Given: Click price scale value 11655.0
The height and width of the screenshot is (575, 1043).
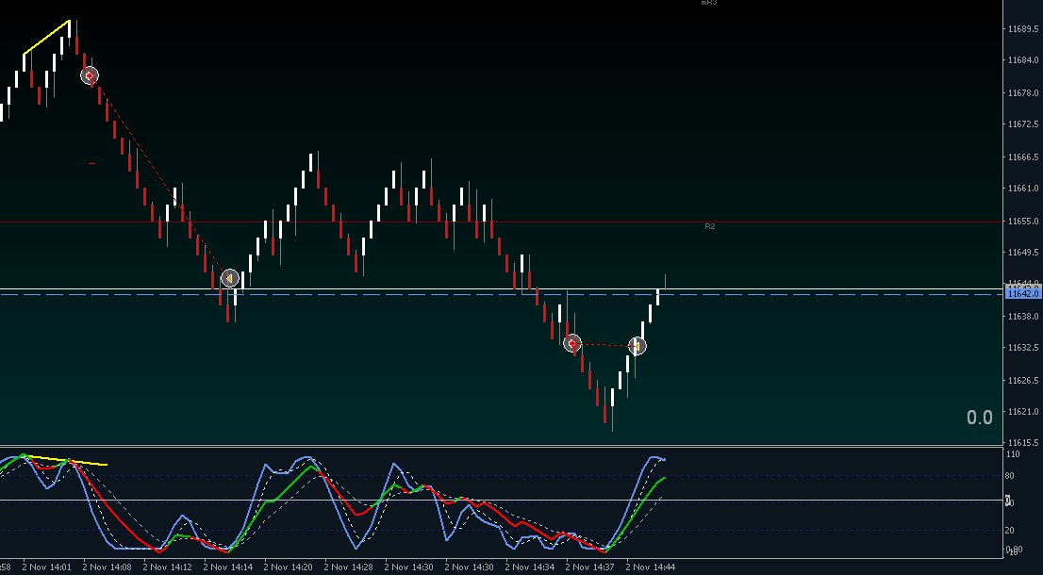Looking at the screenshot, I should click(x=1024, y=221).
